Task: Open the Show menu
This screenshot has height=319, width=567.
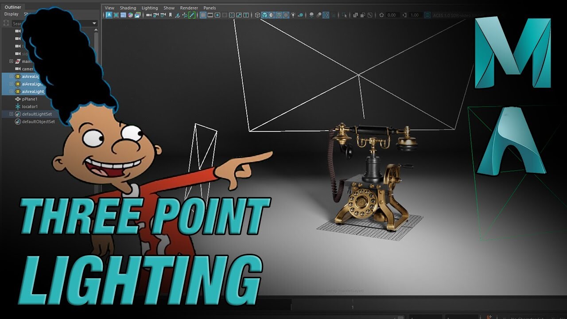Action: click(x=169, y=8)
